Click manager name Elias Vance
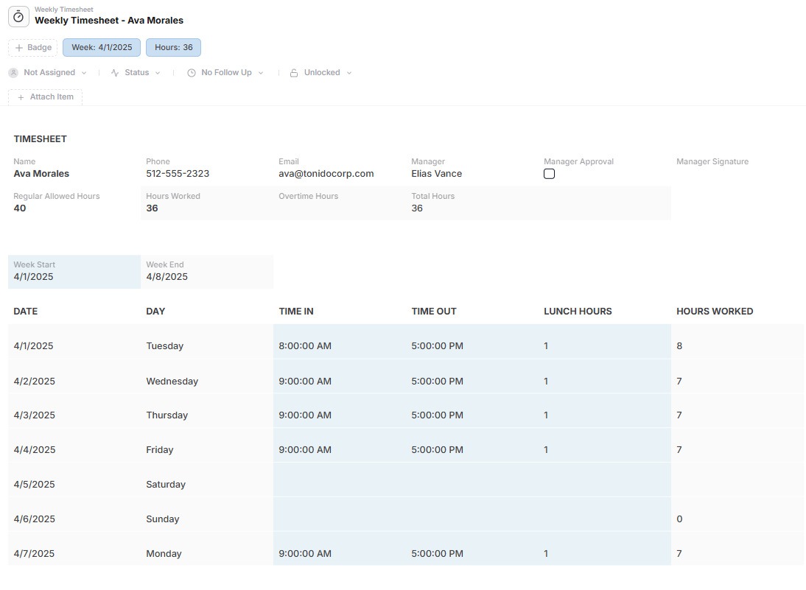Viewport: 806px width, 590px height. point(436,174)
